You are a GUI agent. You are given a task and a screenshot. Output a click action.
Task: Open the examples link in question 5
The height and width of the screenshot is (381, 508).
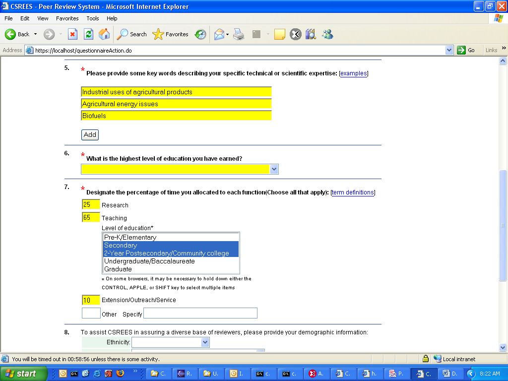point(353,73)
